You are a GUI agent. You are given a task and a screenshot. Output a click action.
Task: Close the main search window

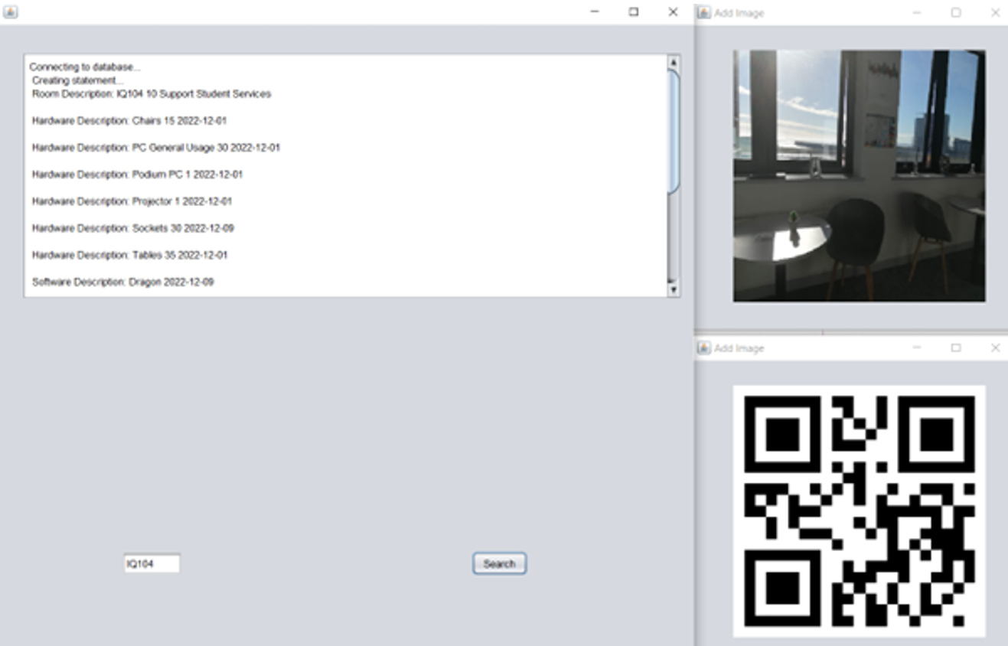673,12
